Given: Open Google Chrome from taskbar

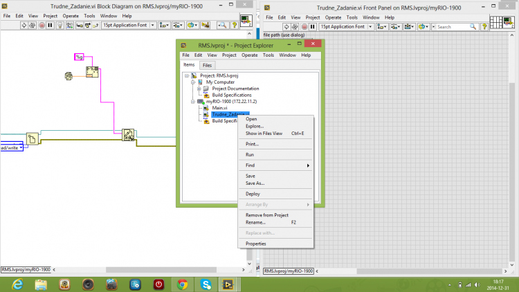Looking at the screenshot, I should (182, 284).
